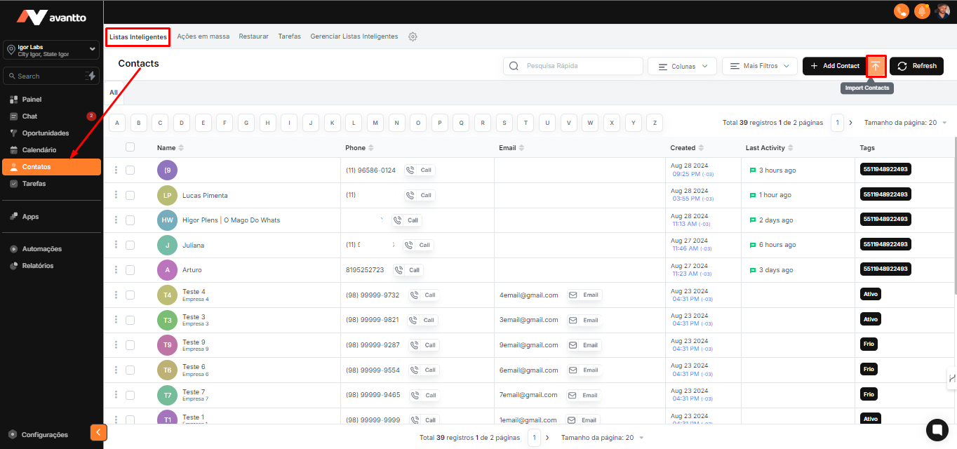
Task: Open the smart lists settings gear
Action: click(413, 36)
